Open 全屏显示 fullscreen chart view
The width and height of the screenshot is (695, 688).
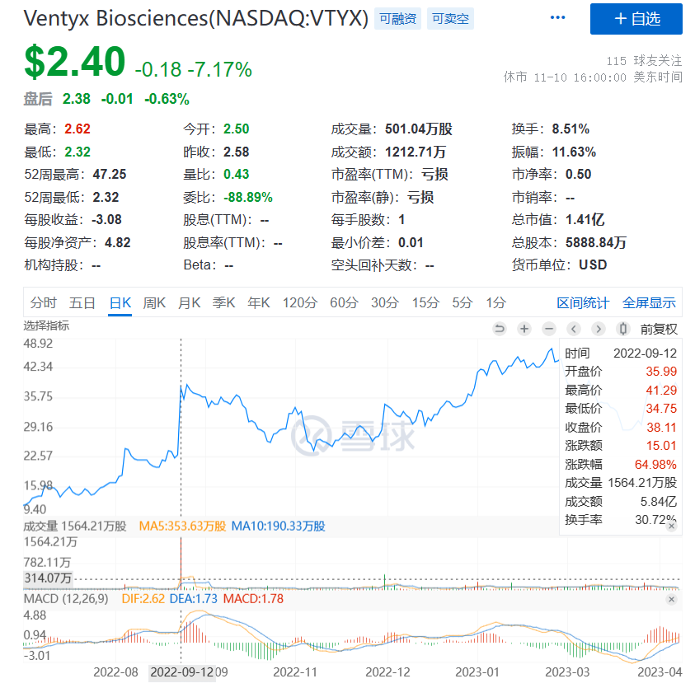[649, 303]
